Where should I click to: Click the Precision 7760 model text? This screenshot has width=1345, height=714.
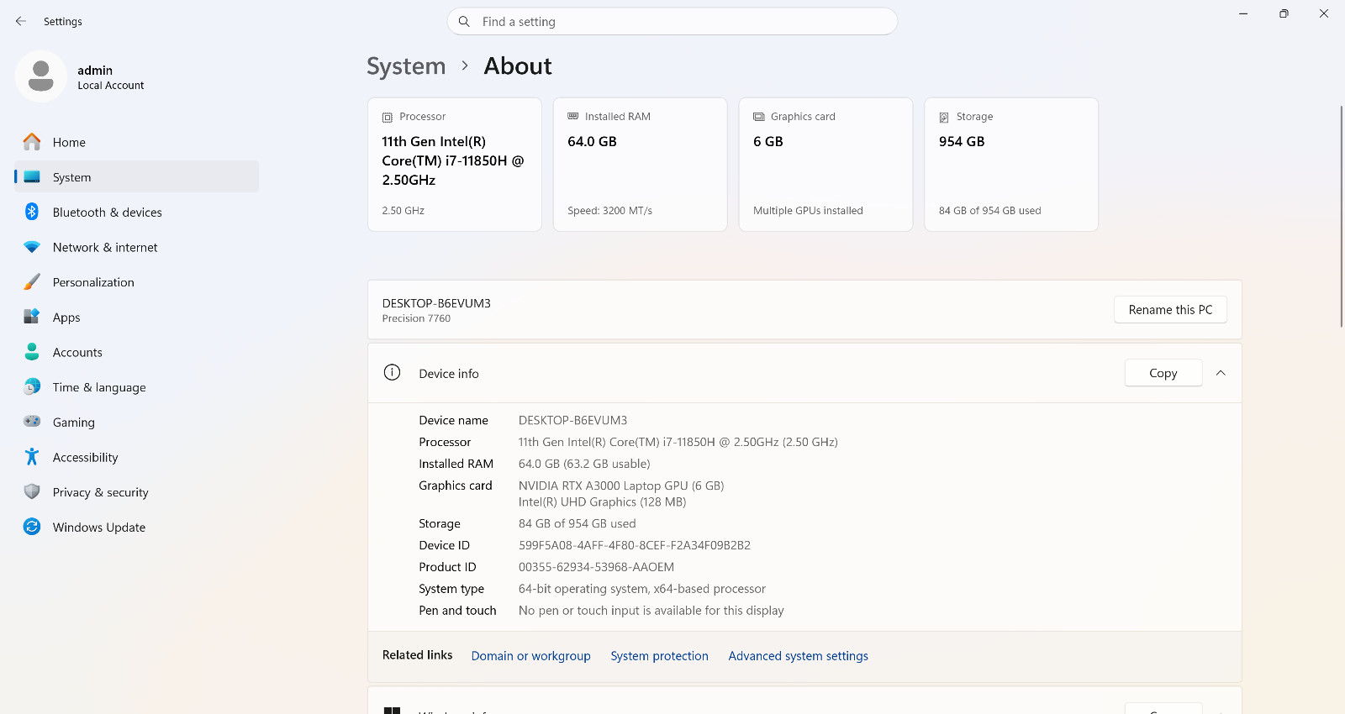(x=416, y=318)
